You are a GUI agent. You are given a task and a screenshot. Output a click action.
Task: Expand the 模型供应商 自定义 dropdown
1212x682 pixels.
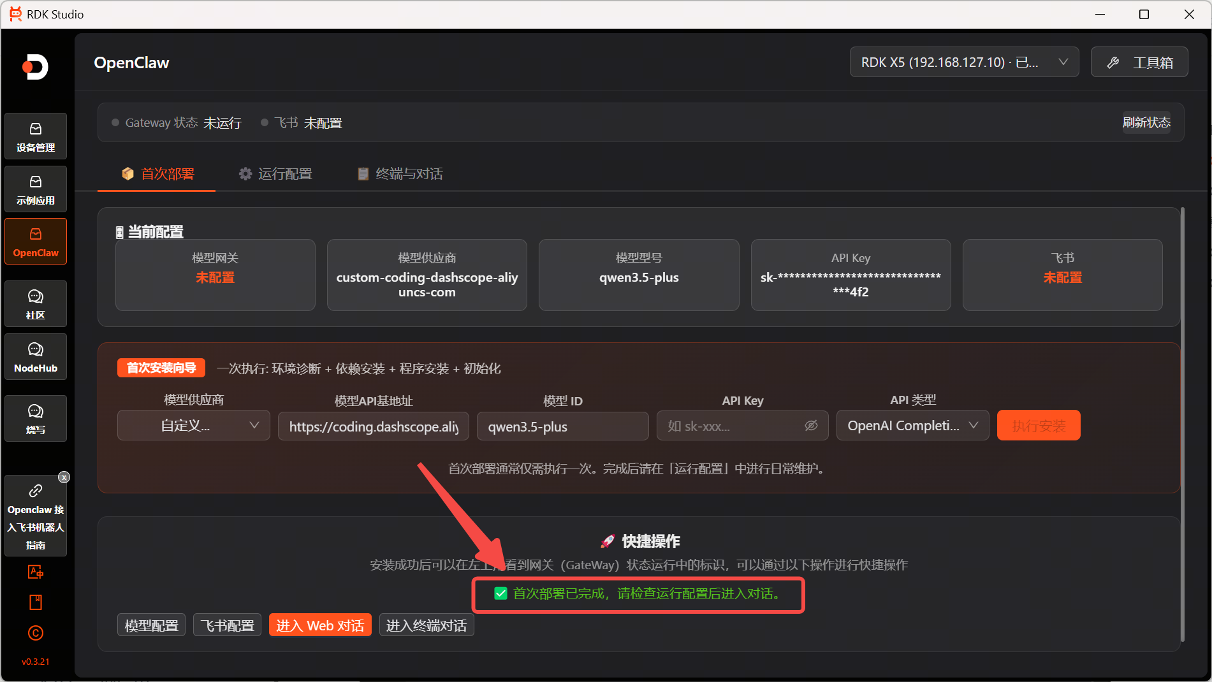point(194,425)
